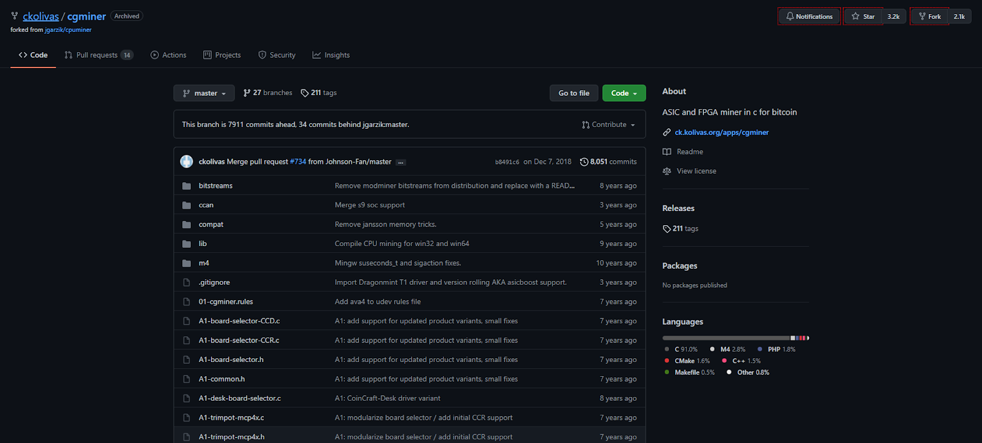The height and width of the screenshot is (443, 982).
Task: Open the bitstreams folder icon
Action: click(187, 186)
